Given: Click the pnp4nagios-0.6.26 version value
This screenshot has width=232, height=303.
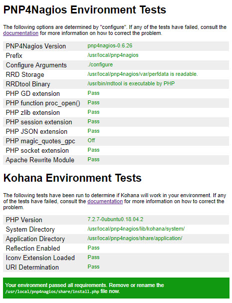Looking at the screenshot, I should coord(110,45).
